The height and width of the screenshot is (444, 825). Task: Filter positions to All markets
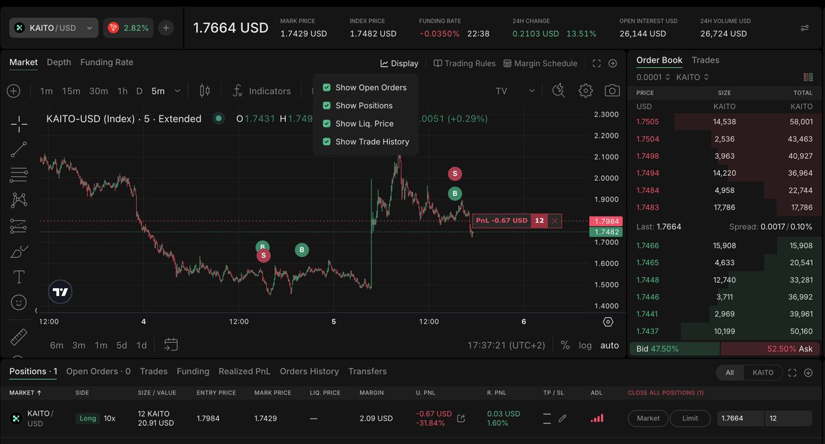730,373
